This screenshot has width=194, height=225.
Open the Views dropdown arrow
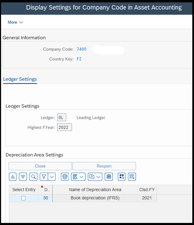click(x=81, y=177)
